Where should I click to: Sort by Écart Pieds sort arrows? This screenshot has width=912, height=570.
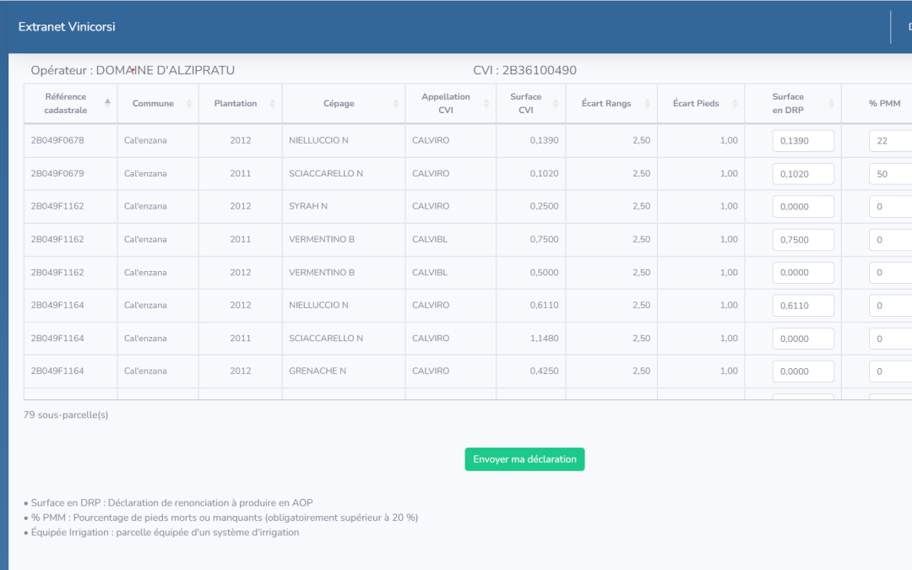pyautogui.click(x=735, y=104)
